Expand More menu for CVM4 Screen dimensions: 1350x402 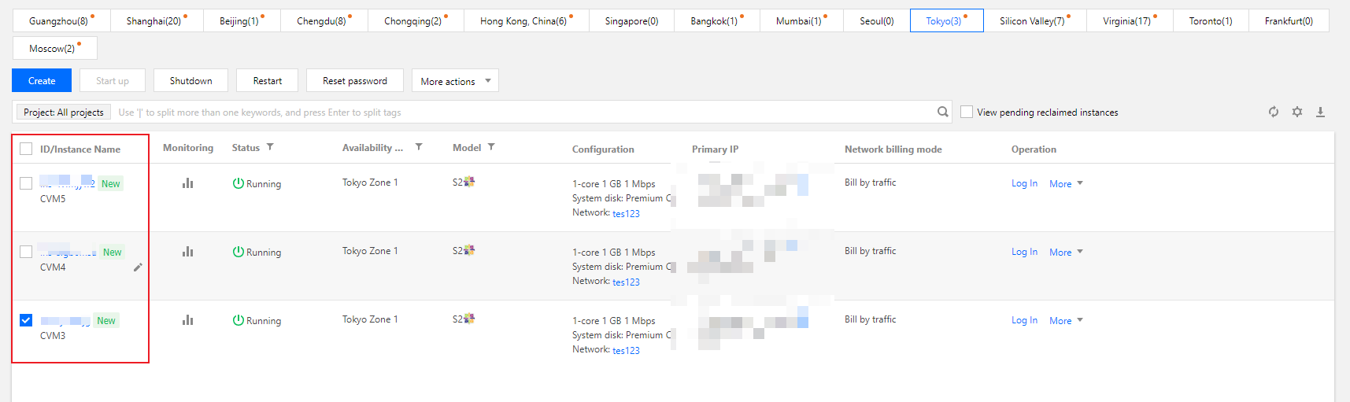point(1066,253)
